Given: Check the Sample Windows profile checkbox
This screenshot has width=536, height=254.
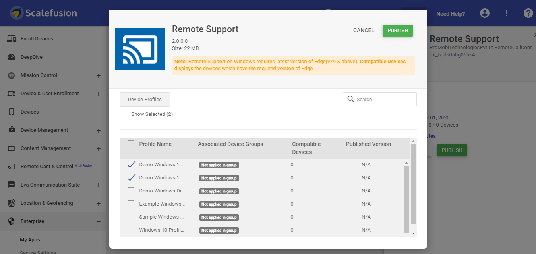Looking at the screenshot, I should pyautogui.click(x=131, y=217).
